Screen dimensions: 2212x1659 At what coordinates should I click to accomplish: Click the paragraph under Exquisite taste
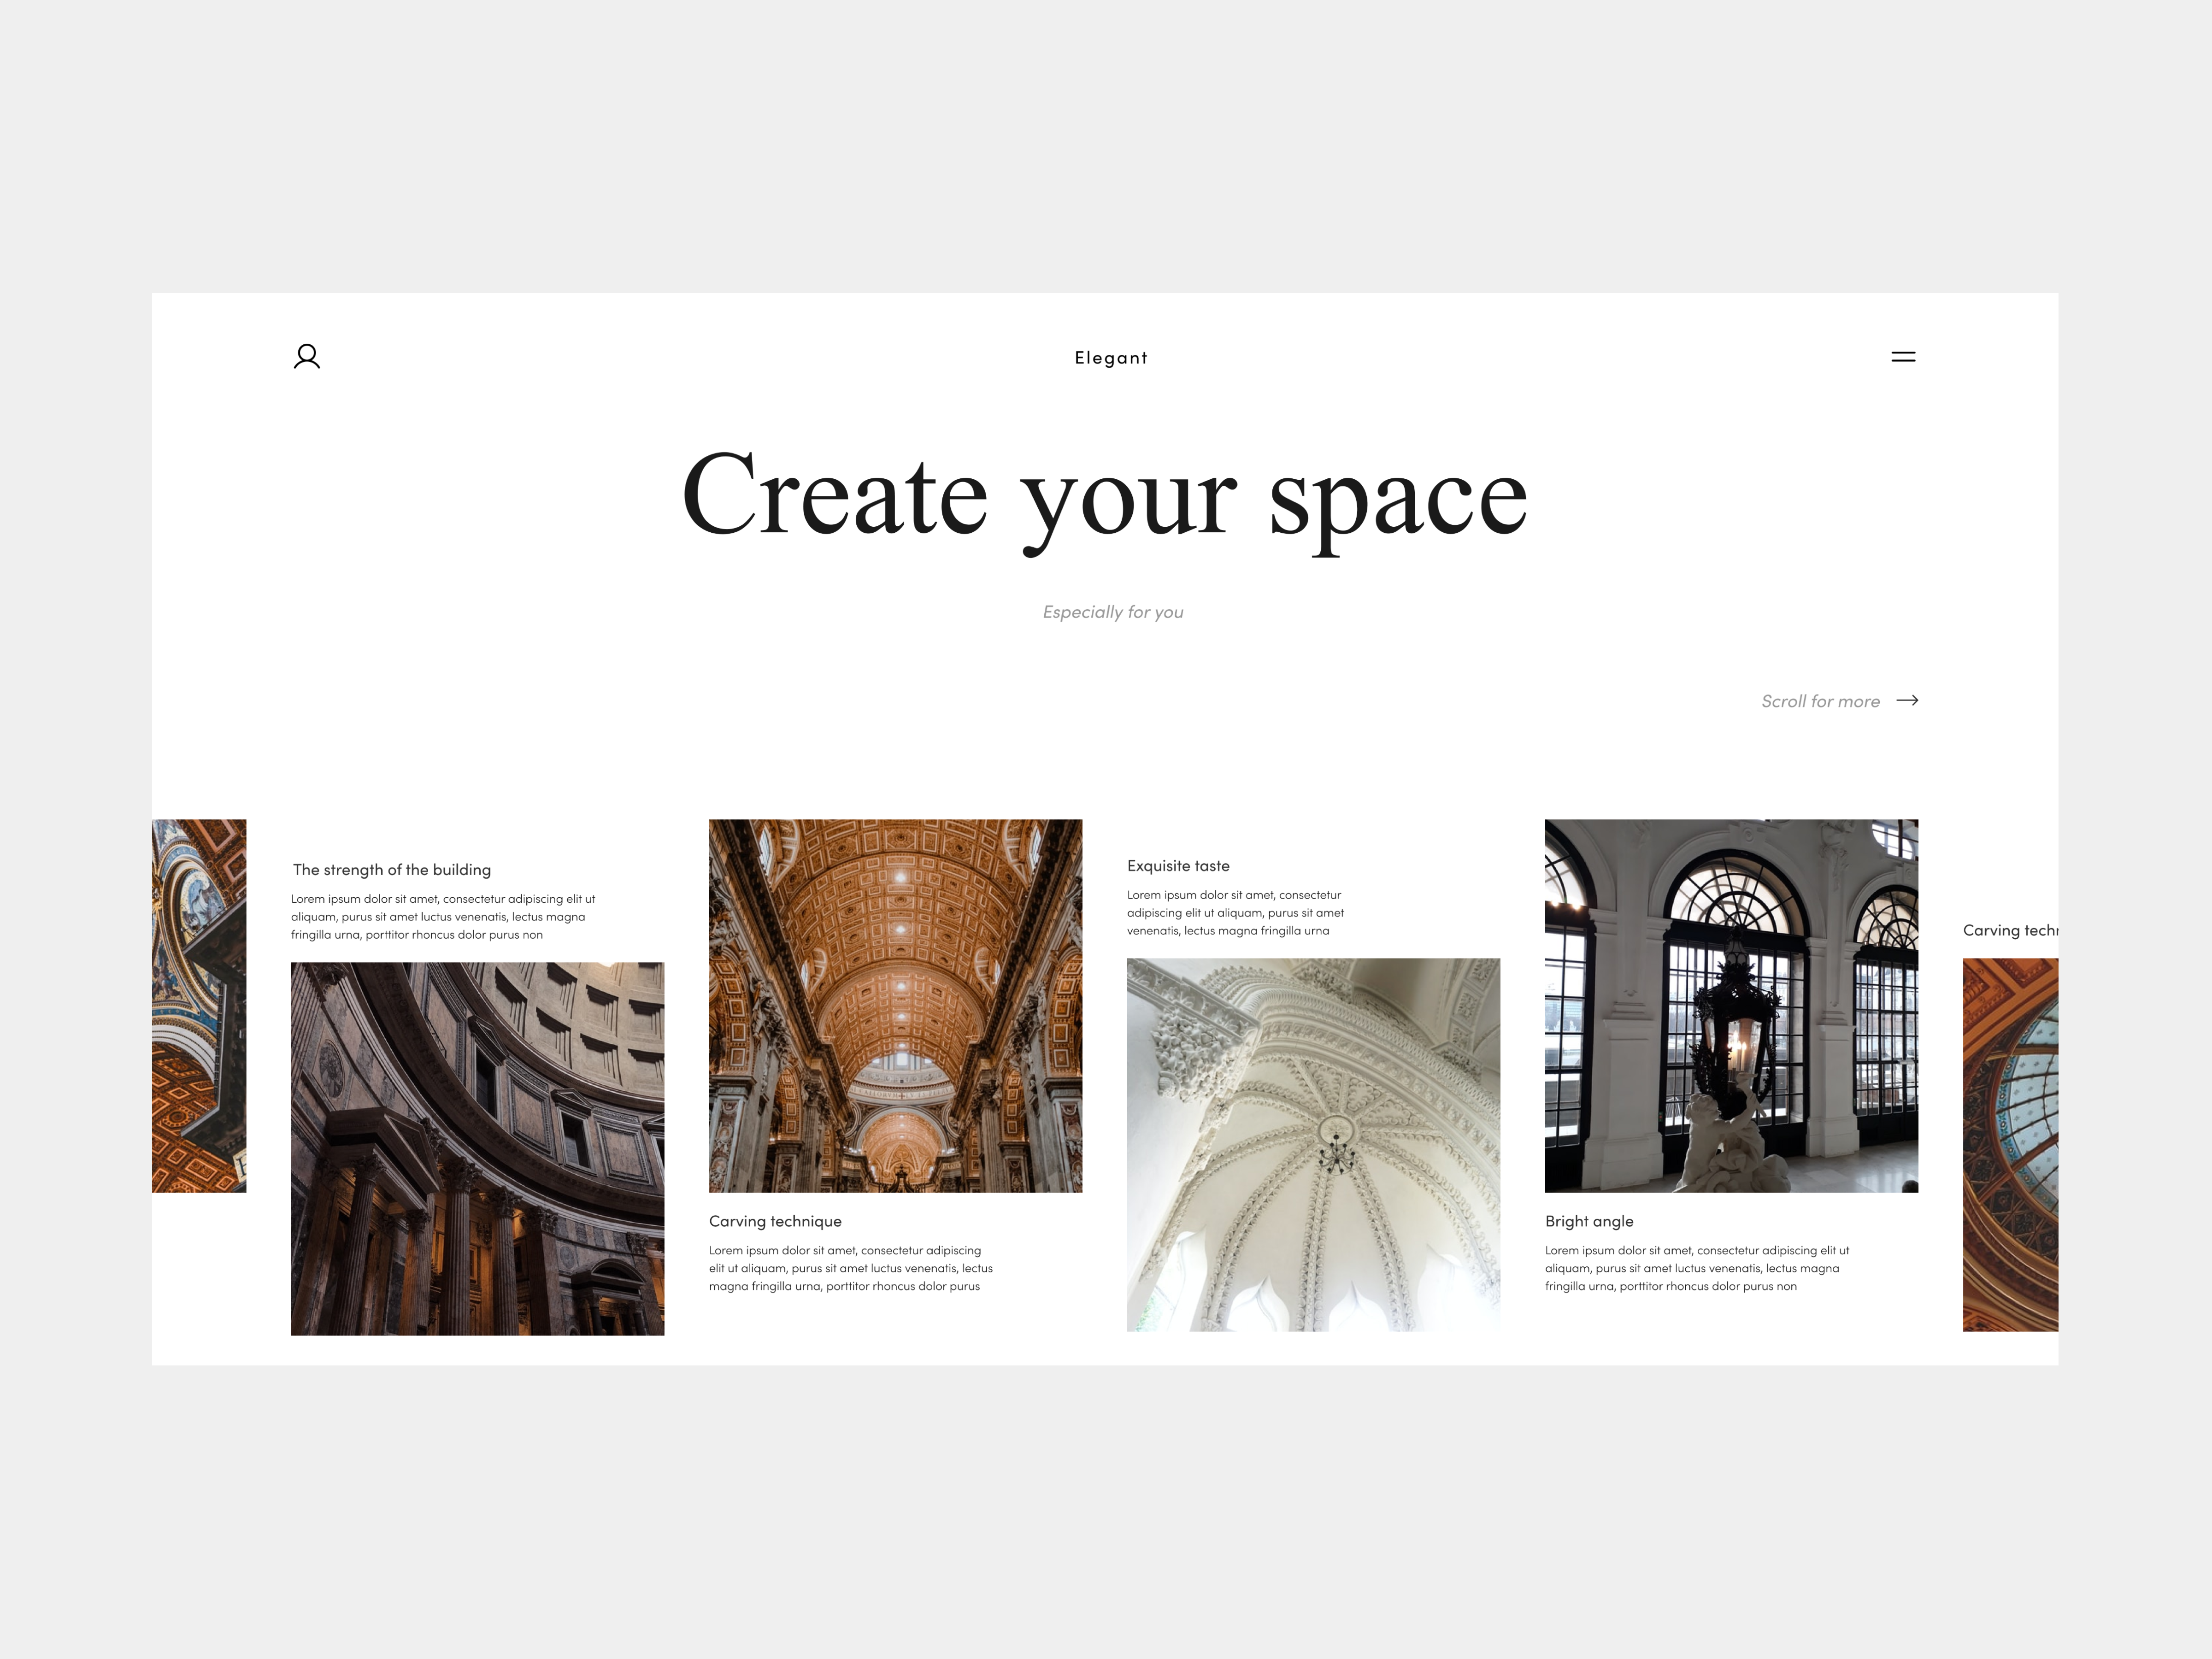click(1235, 912)
